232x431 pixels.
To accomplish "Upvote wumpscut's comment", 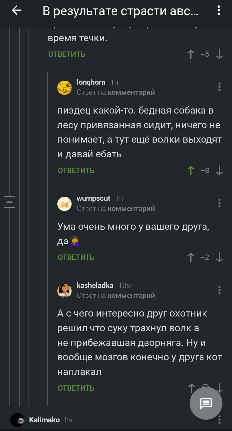I will point(191,257).
